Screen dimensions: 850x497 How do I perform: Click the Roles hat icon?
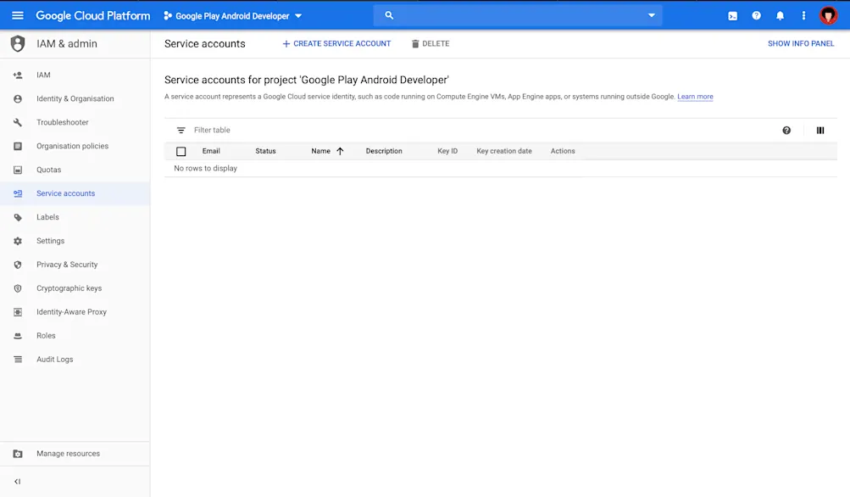click(x=17, y=336)
